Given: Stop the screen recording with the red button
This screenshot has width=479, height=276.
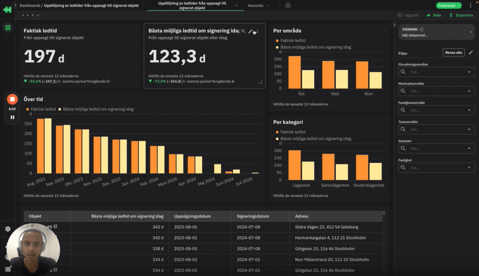Looking at the screenshot, I should point(12,99).
